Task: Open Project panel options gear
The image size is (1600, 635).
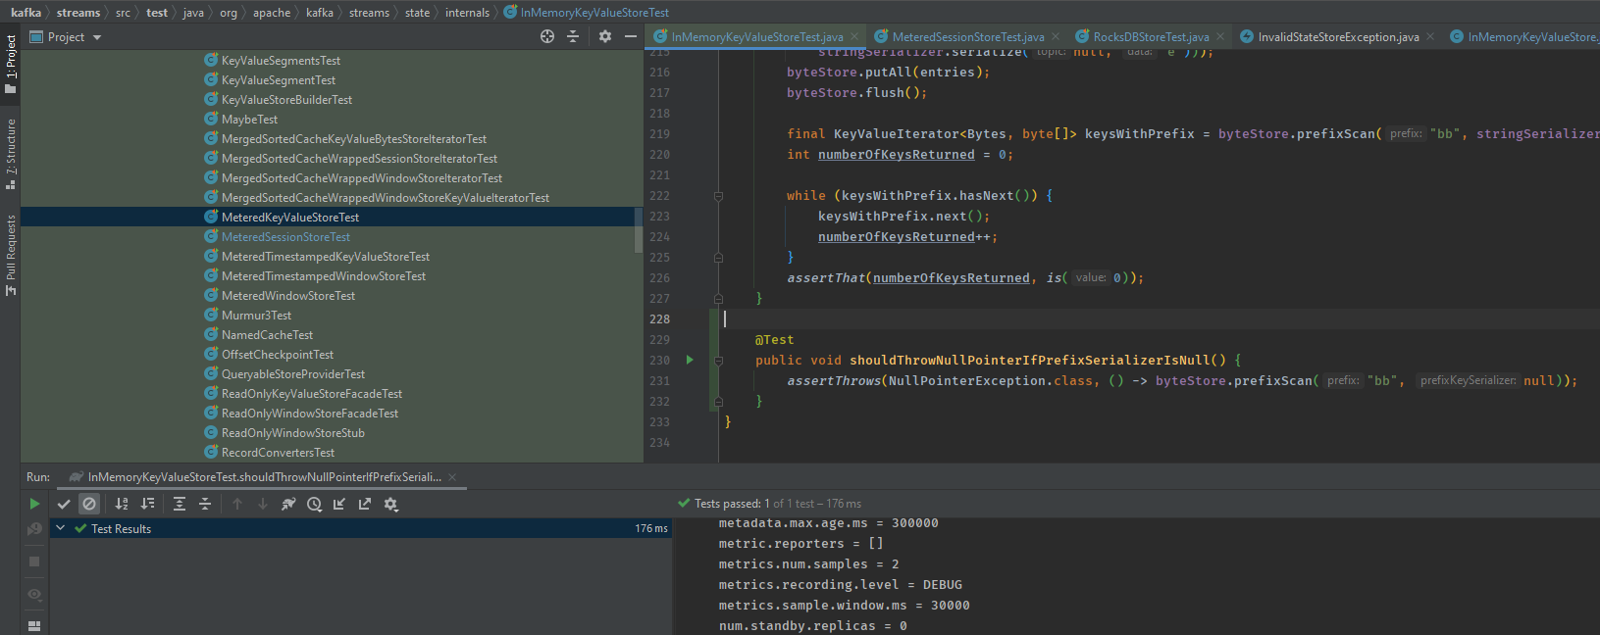Action: click(x=605, y=36)
